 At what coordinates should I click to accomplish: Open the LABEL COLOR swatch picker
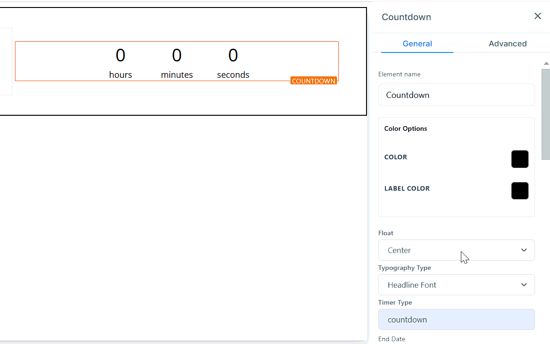pos(519,191)
